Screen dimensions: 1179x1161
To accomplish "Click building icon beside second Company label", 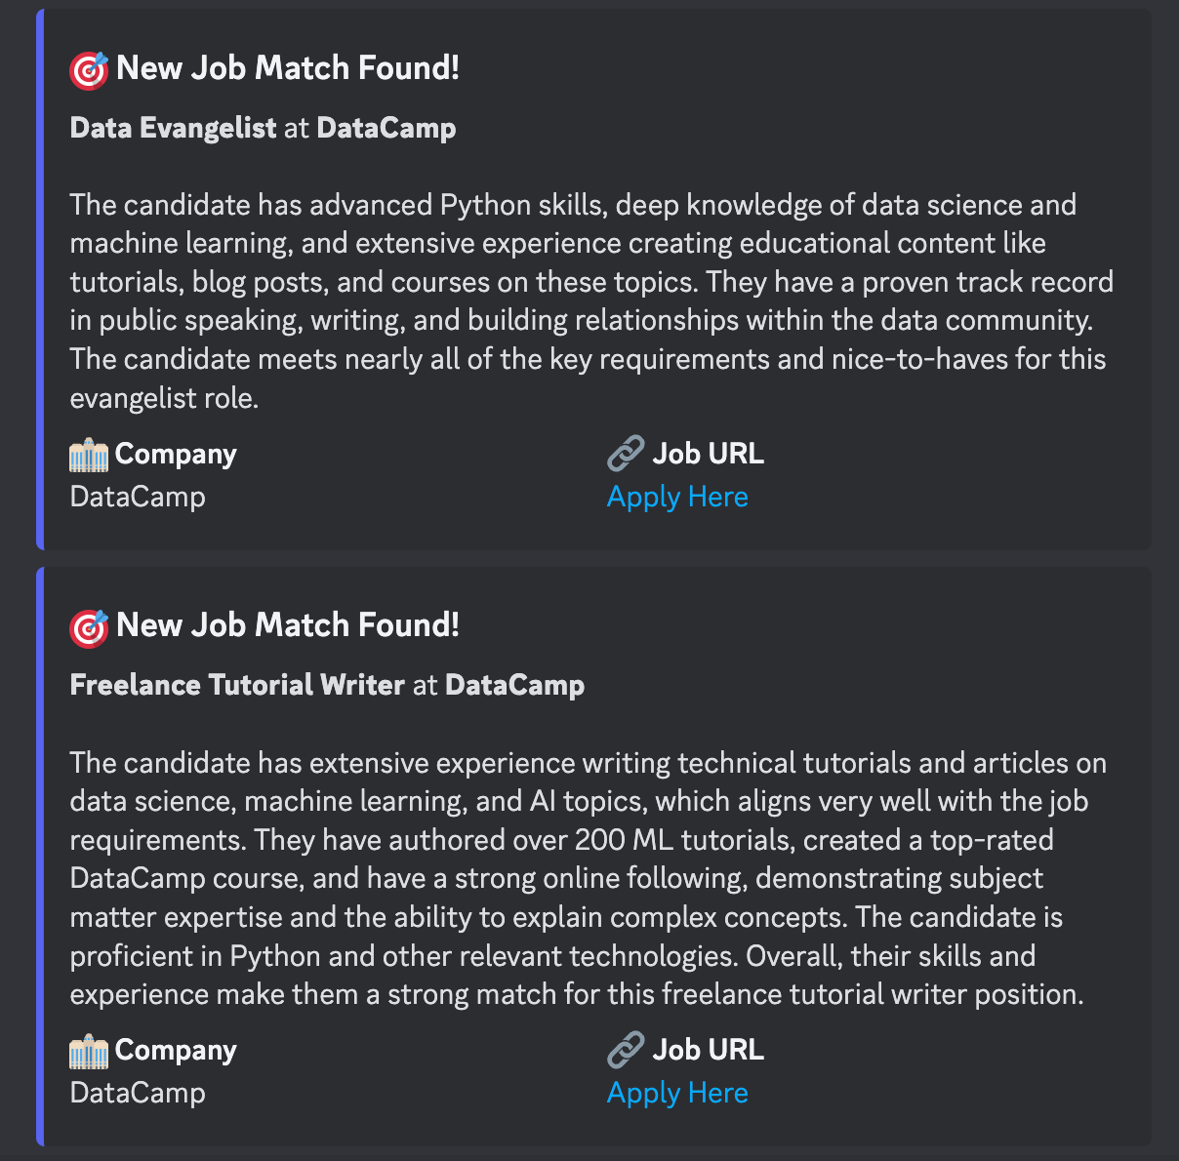I will (x=89, y=1051).
